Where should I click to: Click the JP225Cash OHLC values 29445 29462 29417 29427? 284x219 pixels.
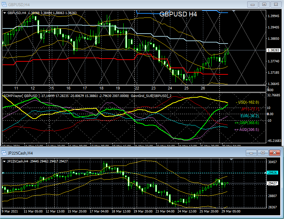pos(49,161)
